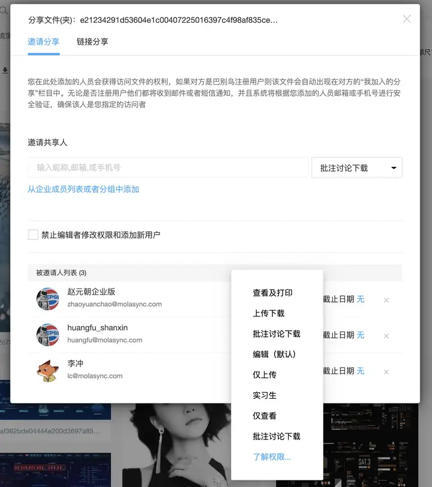Set deadline 无 for huangfu_shanxin
Image resolution: width=432 pixels, height=487 pixels.
(361, 335)
